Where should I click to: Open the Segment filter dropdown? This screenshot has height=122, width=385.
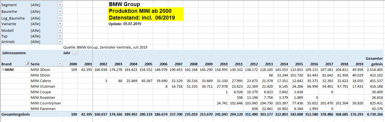coord(60,5)
